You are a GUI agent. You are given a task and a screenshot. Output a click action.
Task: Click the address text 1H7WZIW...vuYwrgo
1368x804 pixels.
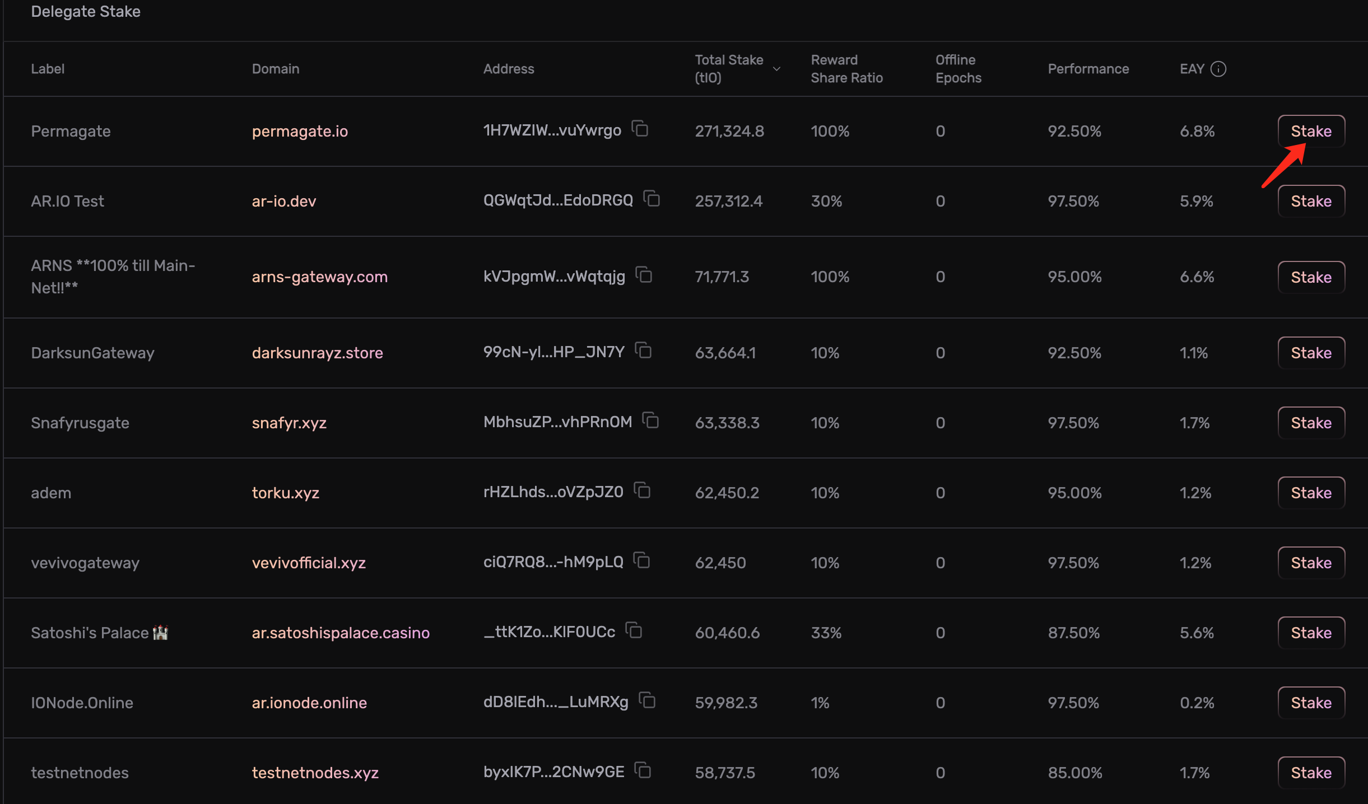(552, 130)
